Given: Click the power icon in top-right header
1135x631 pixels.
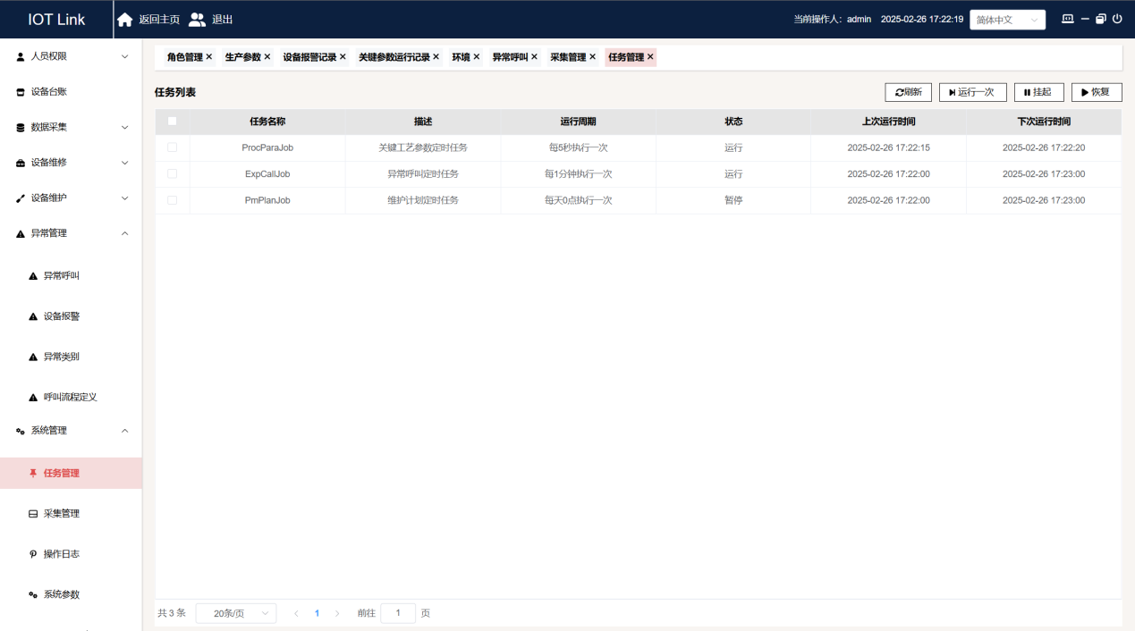Looking at the screenshot, I should coord(1117,19).
